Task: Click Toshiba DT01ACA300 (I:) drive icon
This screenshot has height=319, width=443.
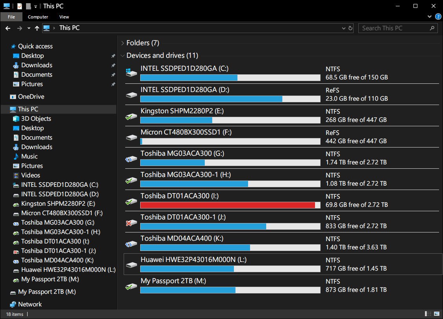Action: 132,201
